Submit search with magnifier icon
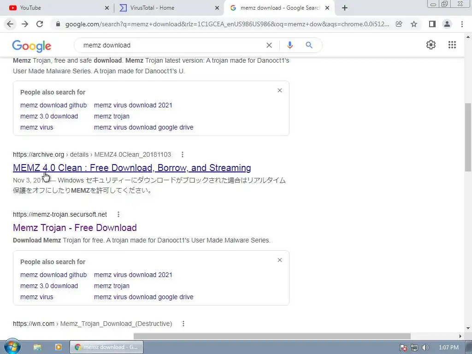472x354 pixels. [x=309, y=45]
